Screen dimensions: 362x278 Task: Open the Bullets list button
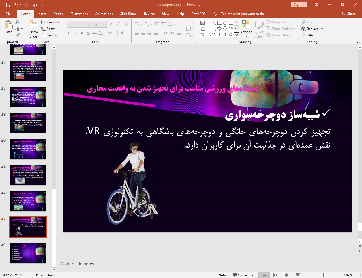[137, 24]
